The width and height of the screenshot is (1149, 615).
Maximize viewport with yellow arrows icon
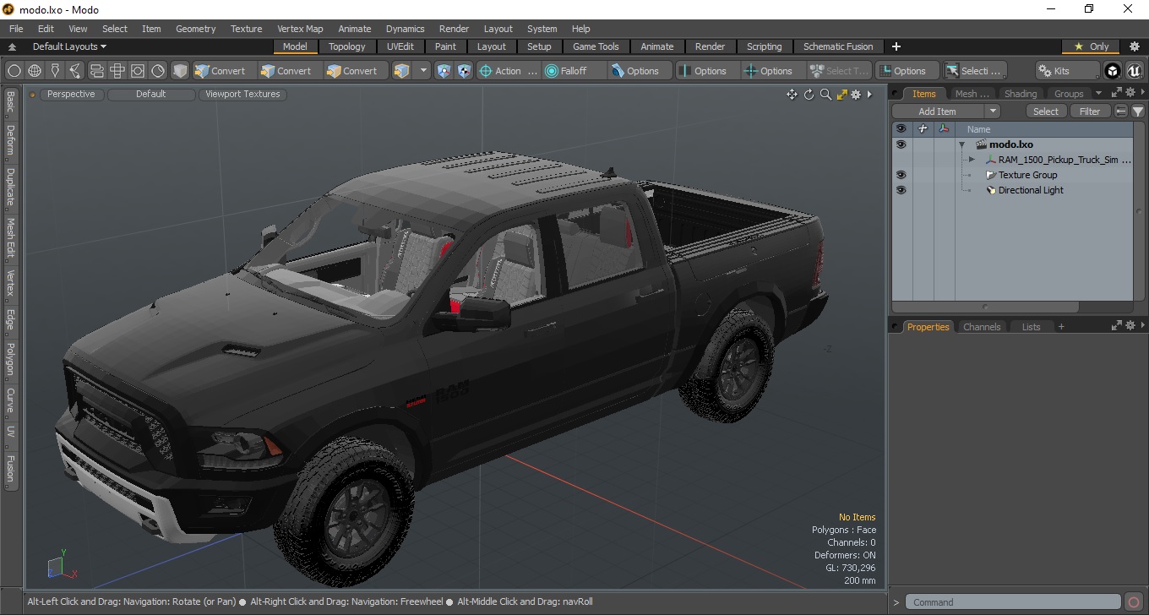click(841, 95)
